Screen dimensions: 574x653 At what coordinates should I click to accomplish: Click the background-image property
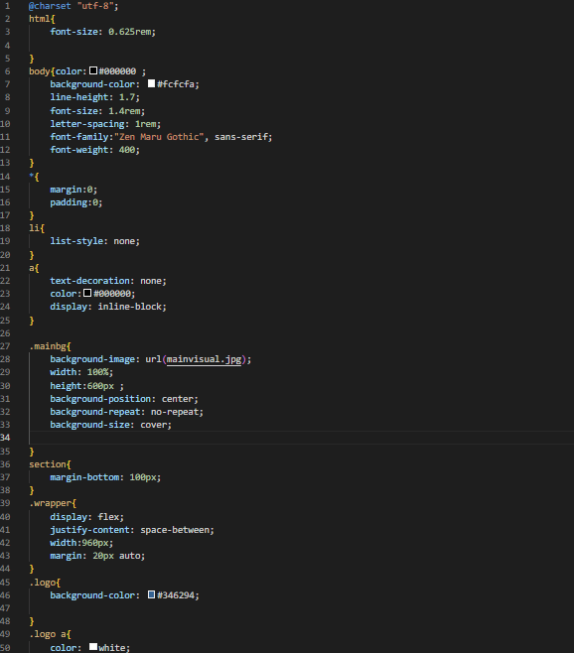(92, 359)
